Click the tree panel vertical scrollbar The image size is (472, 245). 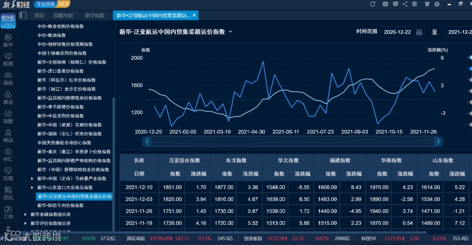point(114,163)
